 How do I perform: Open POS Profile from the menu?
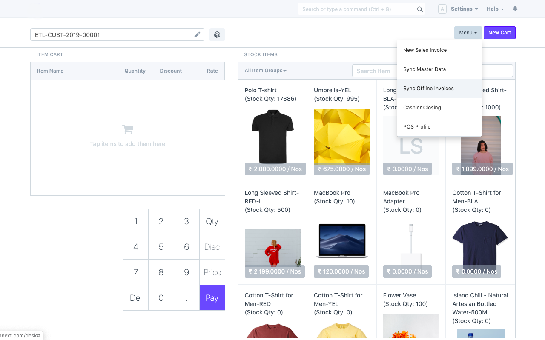pos(417,127)
